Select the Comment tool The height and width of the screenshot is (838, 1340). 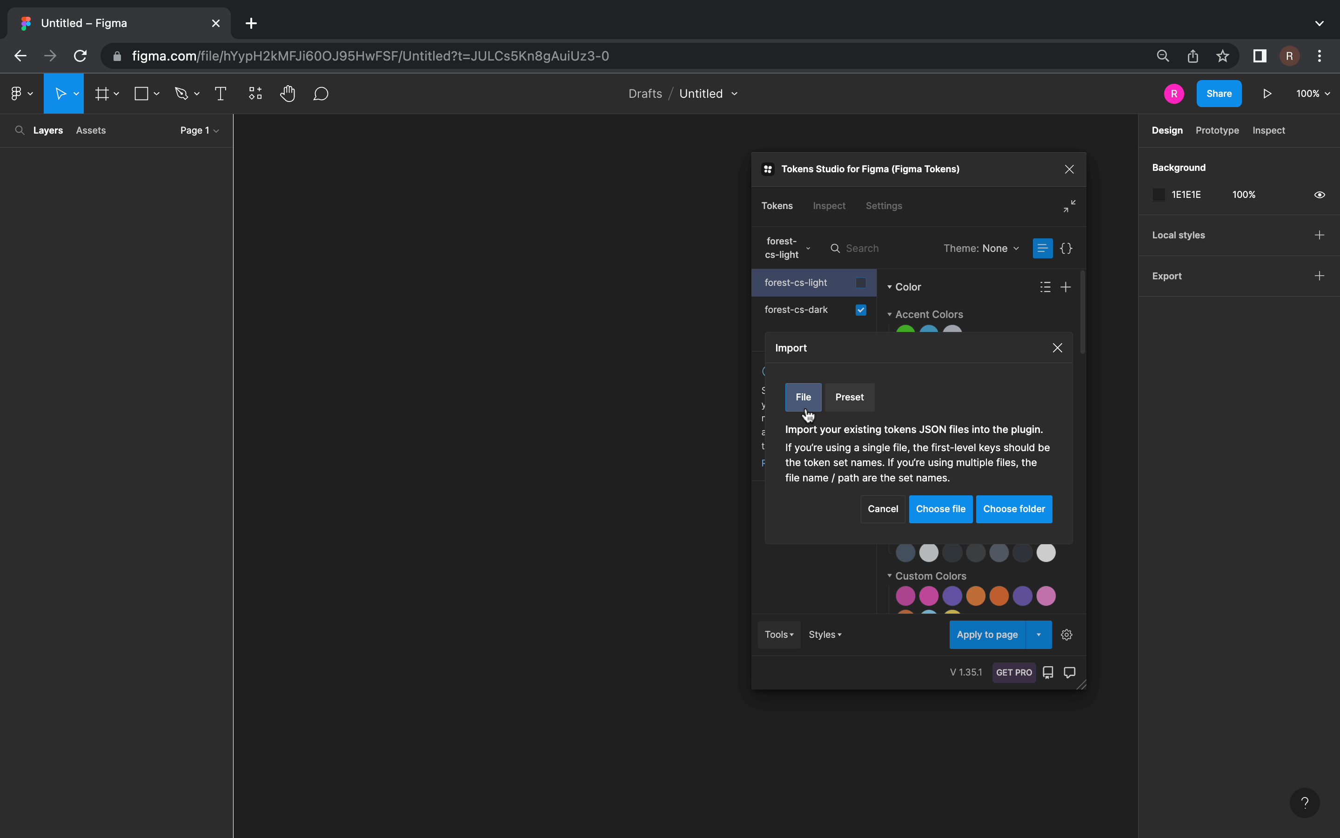(x=321, y=94)
